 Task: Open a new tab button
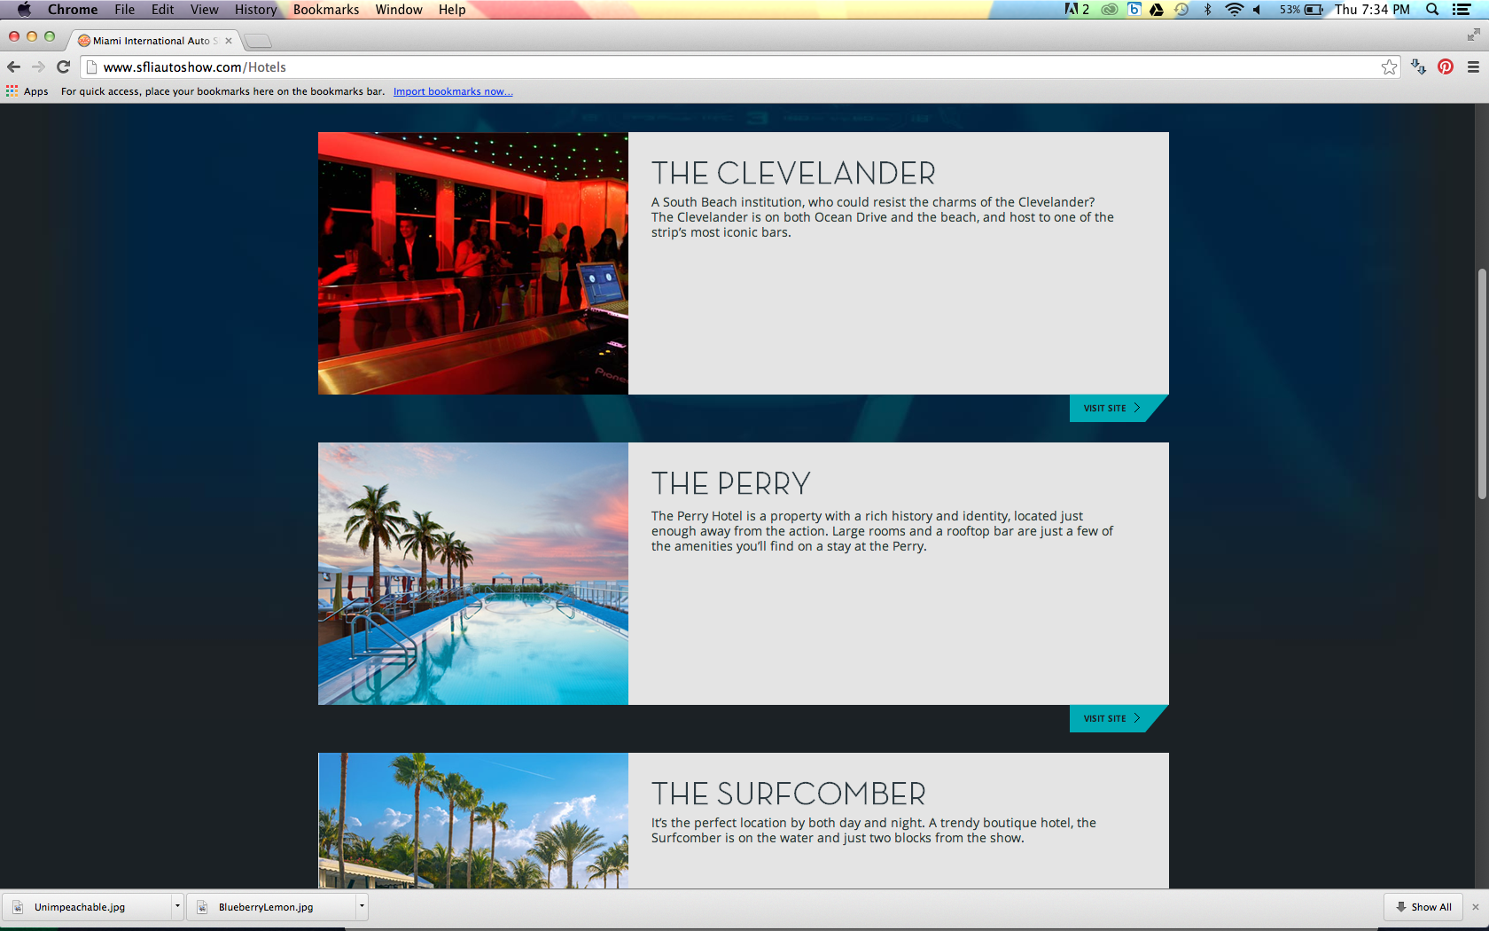pos(258,41)
